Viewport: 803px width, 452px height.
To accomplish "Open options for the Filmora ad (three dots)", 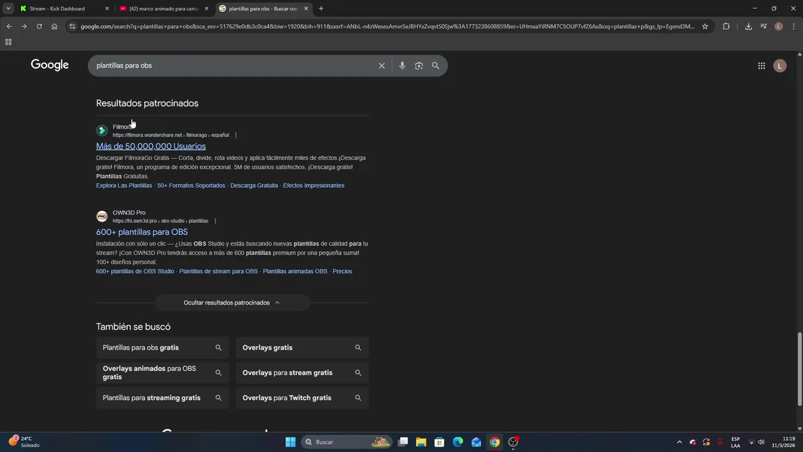I will click(236, 135).
